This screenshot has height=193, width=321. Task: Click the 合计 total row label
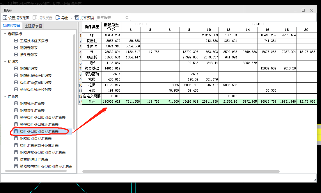(x=92, y=101)
